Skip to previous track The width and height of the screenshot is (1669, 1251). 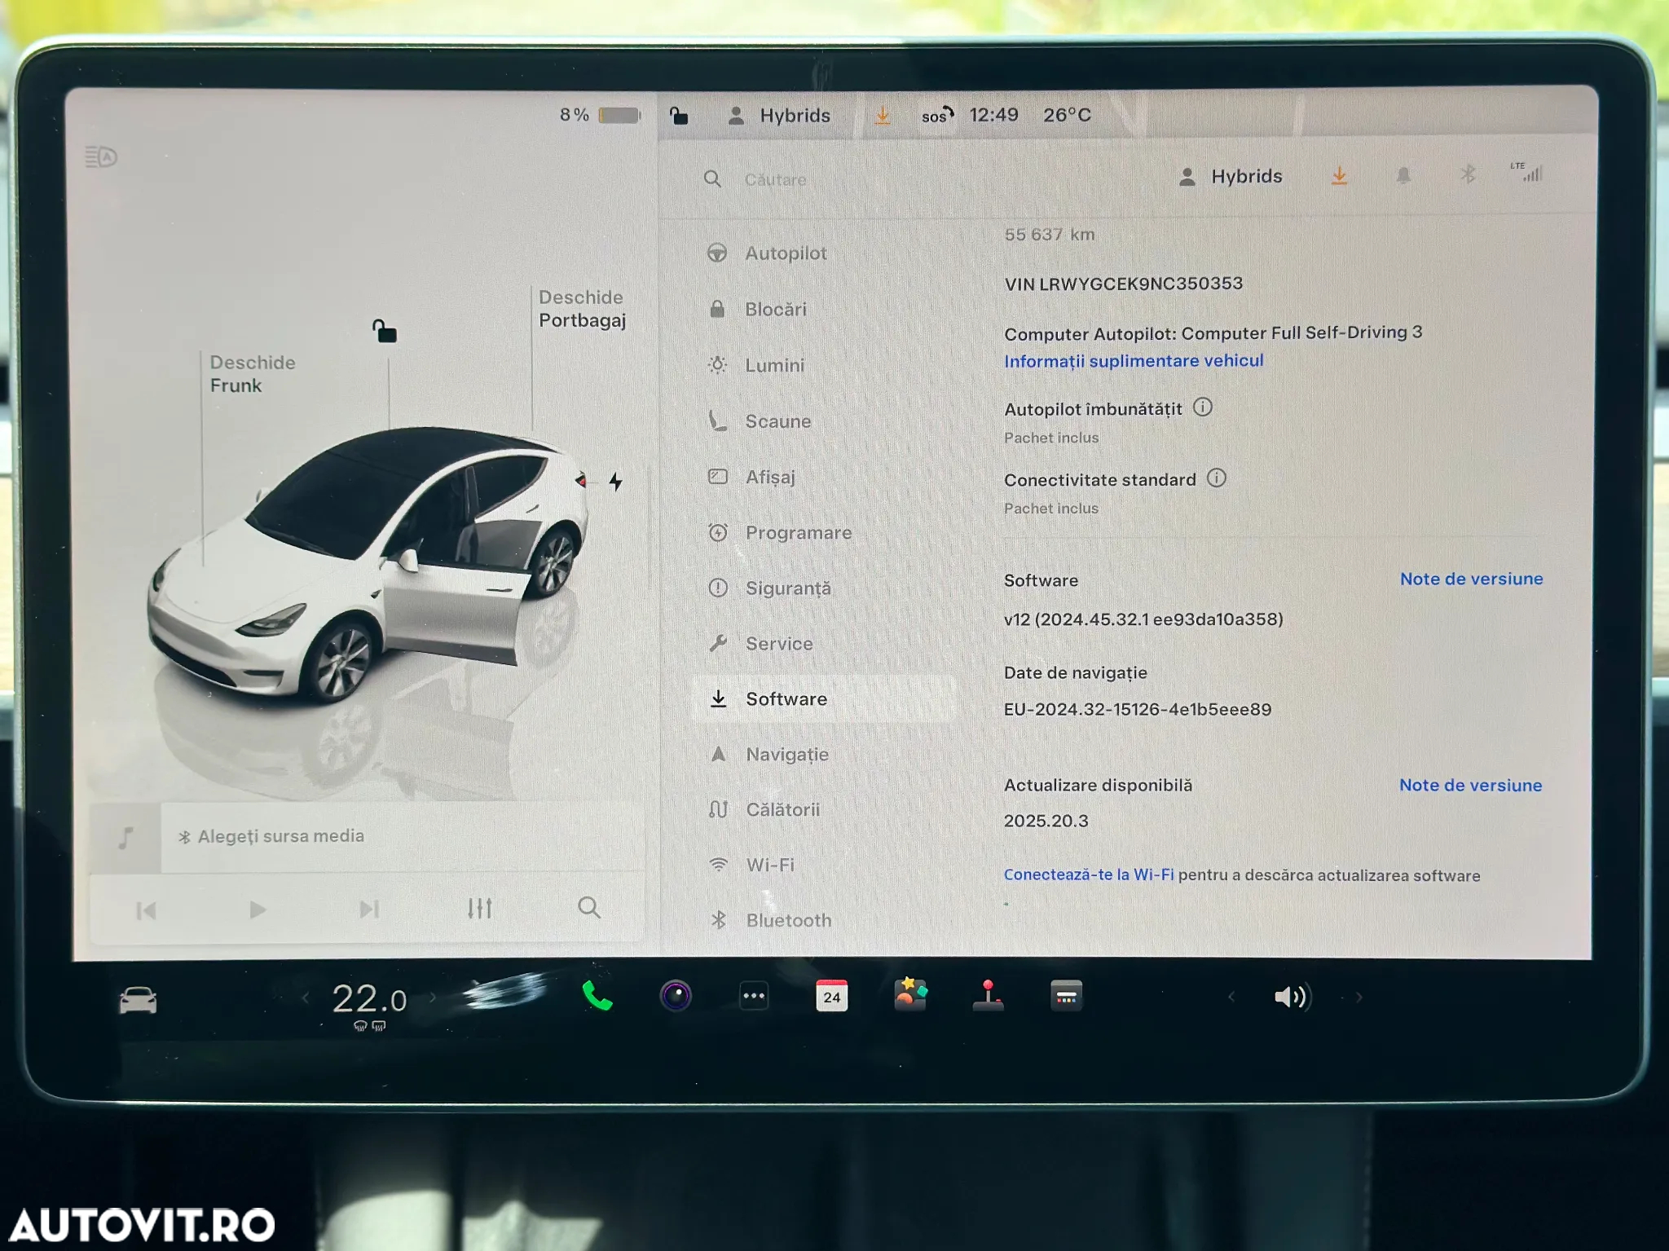(147, 910)
